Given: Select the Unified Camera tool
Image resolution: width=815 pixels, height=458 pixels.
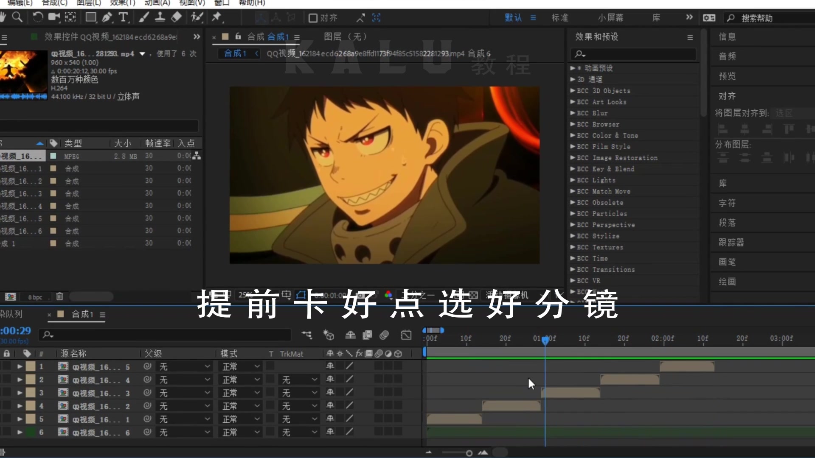Looking at the screenshot, I should pyautogui.click(x=54, y=17).
